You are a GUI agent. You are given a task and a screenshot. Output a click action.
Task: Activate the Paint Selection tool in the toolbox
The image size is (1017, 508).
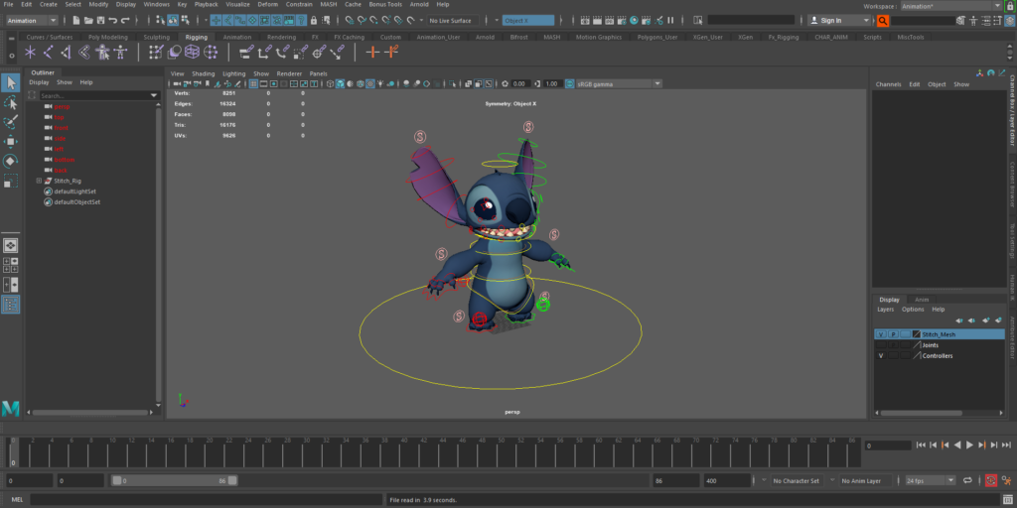pos(11,122)
